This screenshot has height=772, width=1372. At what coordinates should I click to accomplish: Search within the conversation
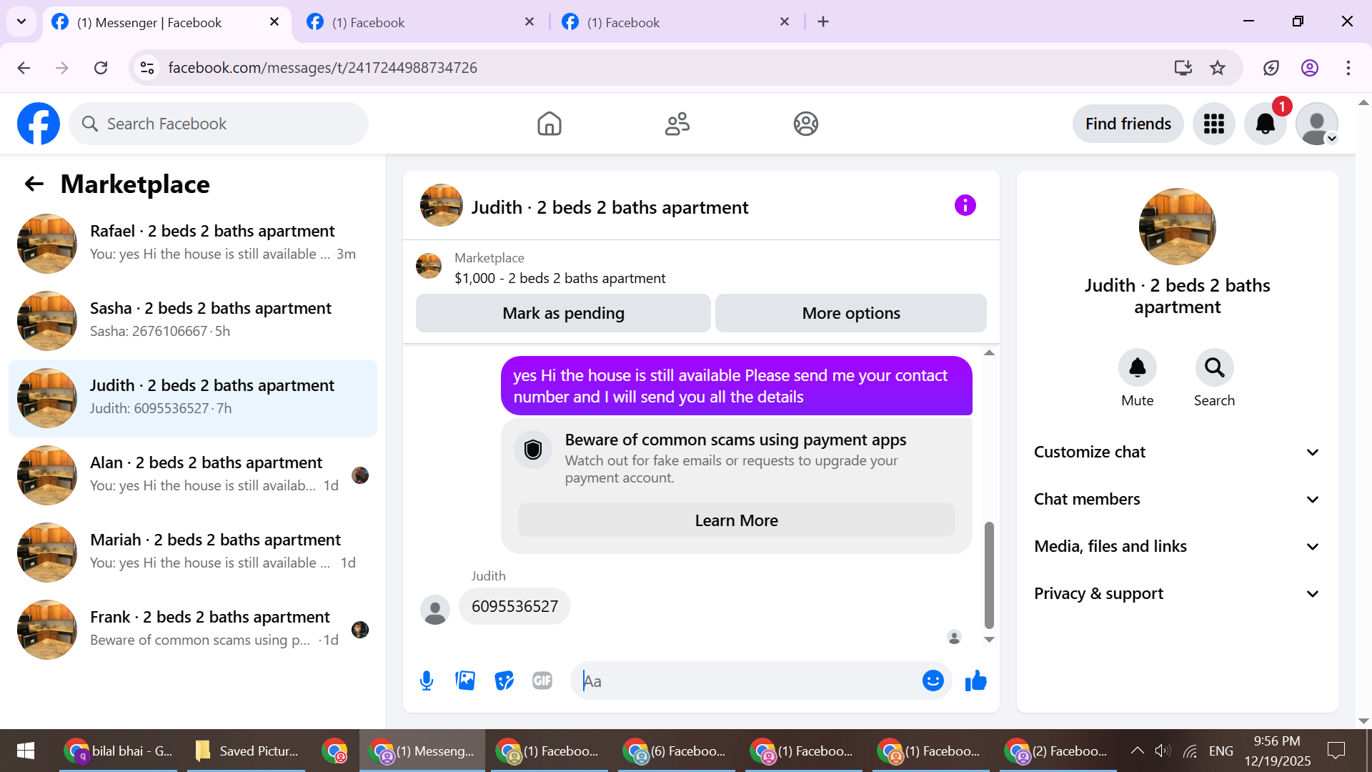(1214, 368)
